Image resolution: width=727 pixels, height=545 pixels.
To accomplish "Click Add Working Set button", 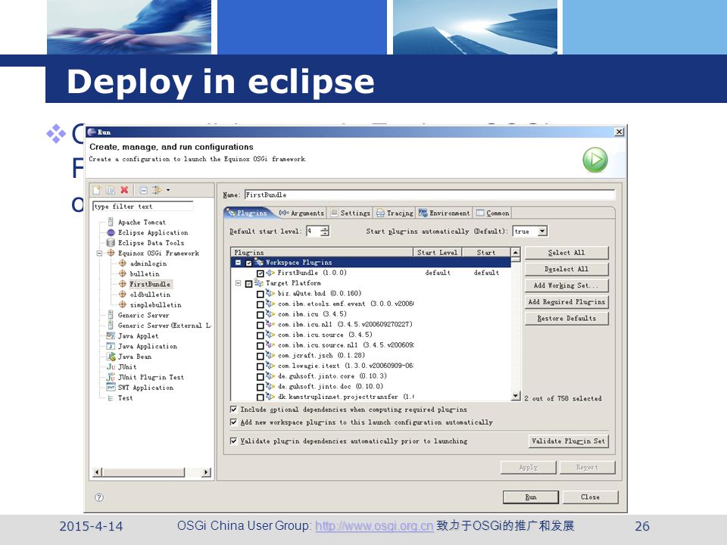I will (x=566, y=285).
